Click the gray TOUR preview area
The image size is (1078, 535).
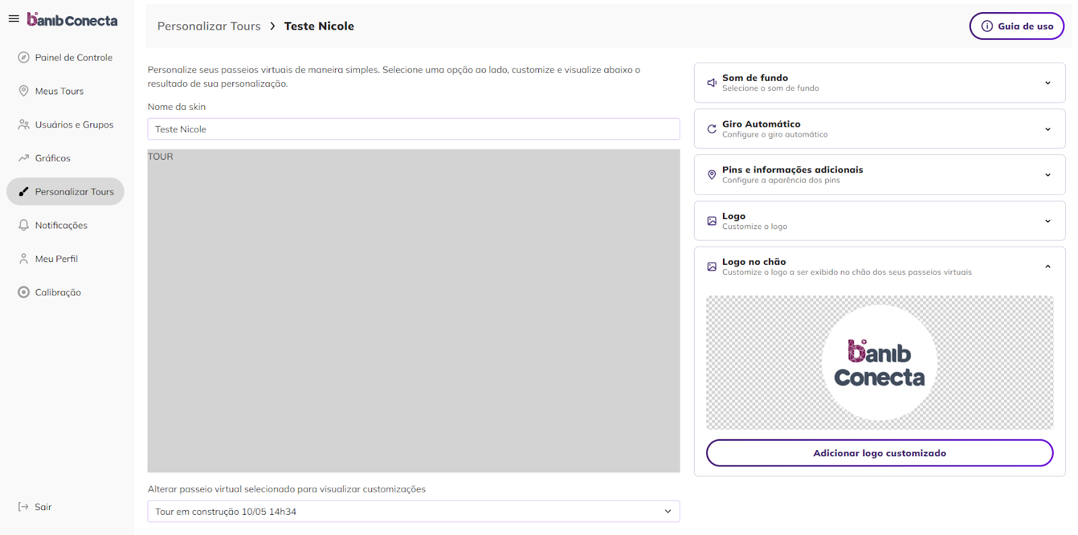pyautogui.click(x=414, y=311)
